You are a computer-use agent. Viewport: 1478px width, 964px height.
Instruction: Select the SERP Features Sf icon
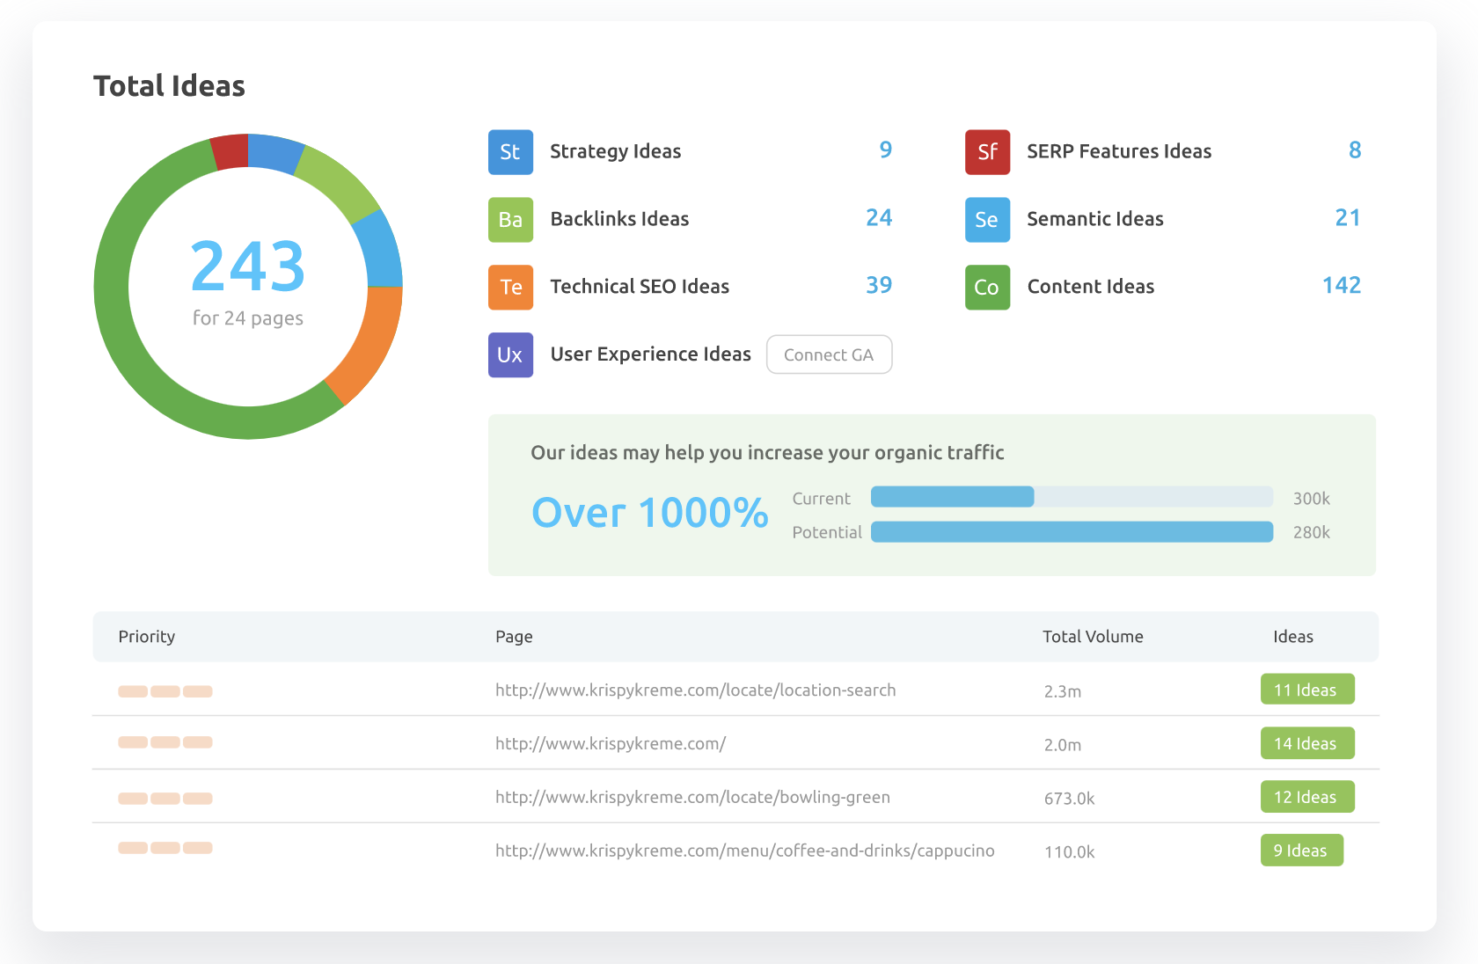pos(987,151)
